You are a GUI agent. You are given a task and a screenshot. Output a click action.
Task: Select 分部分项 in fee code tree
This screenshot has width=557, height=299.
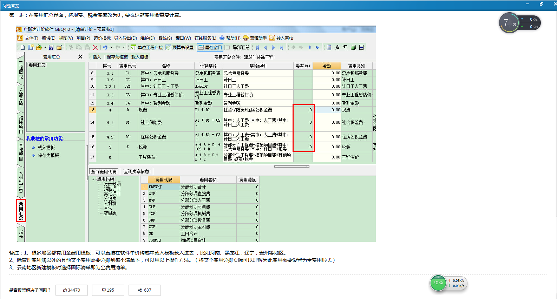coord(112,184)
